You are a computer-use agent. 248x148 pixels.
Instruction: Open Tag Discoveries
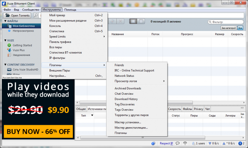click(x=137, y=104)
